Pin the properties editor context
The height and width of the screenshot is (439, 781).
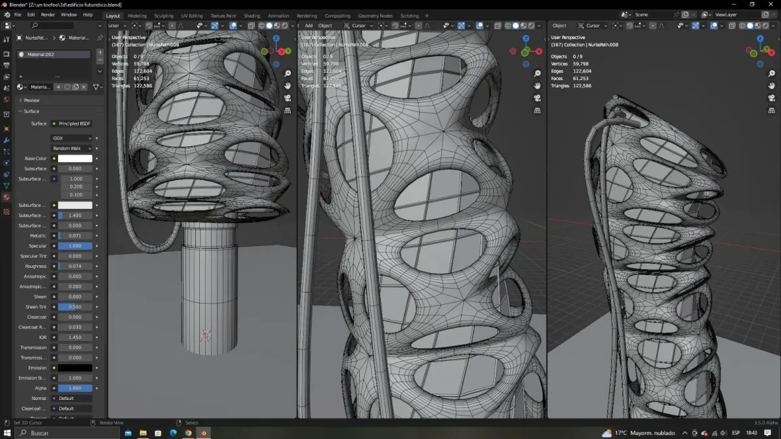coord(100,38)
